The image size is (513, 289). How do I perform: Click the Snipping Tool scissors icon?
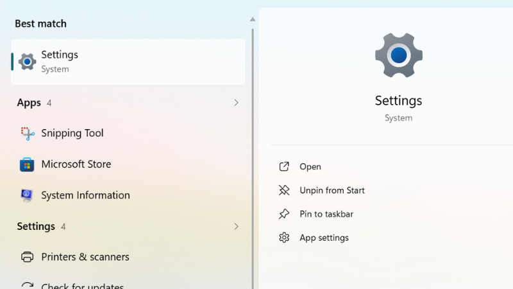28,134
